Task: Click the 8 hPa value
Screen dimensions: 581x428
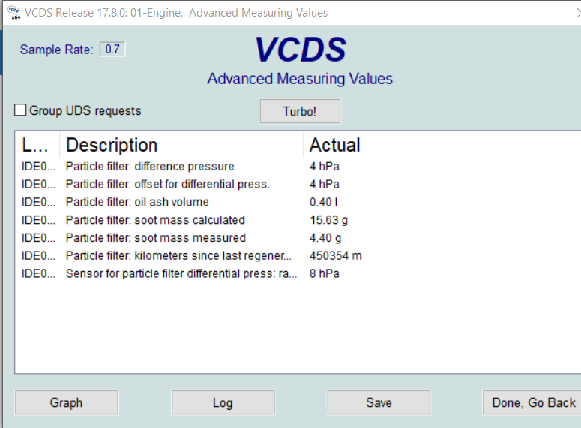Action: pyautogui.click(x=325, y=273)
